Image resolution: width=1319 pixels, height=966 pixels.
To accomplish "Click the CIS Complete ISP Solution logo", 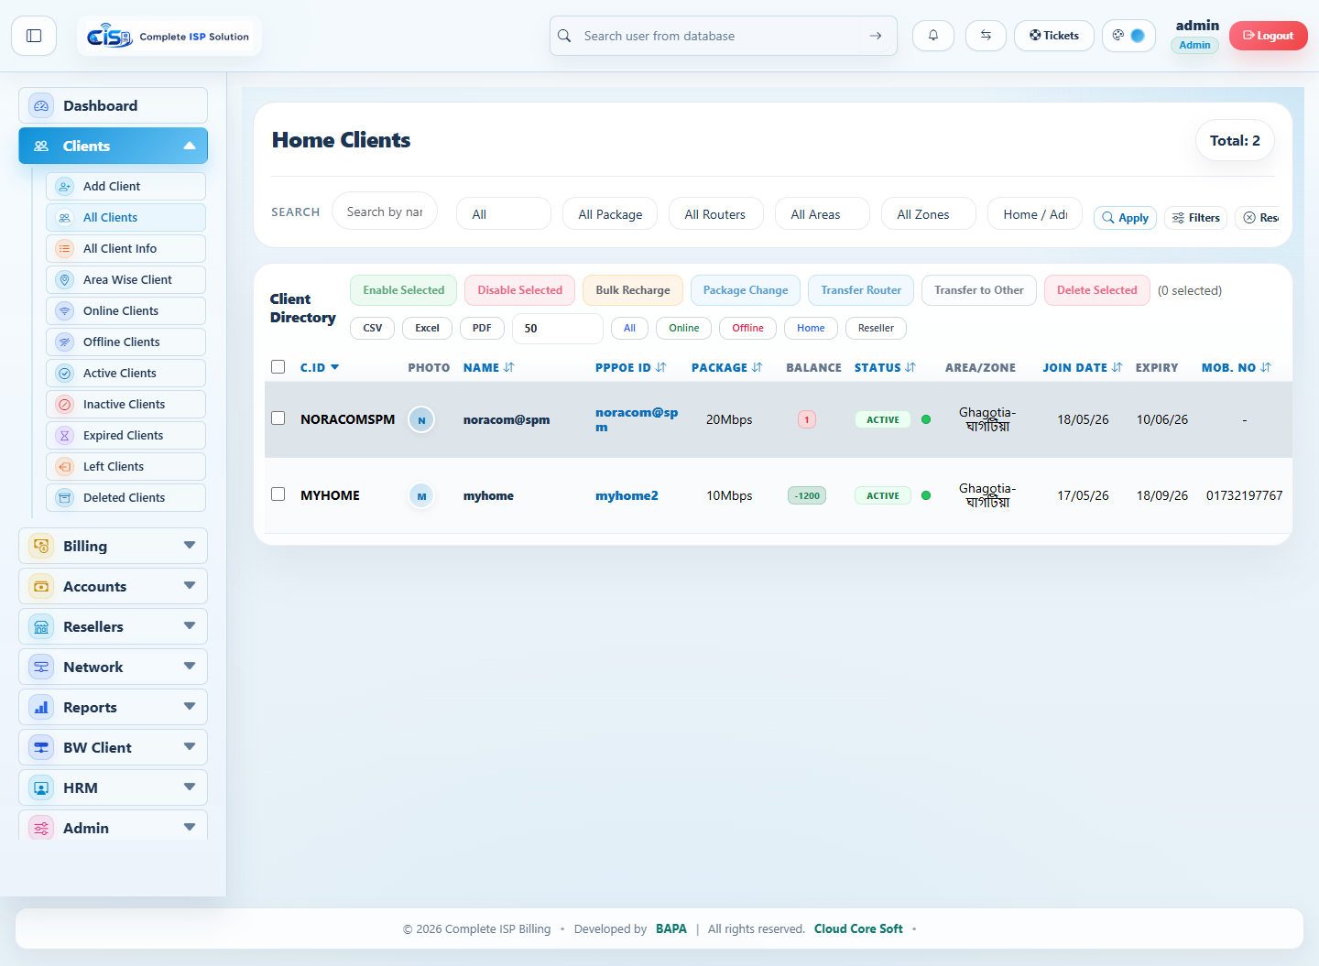I will (x=169, y=36).
